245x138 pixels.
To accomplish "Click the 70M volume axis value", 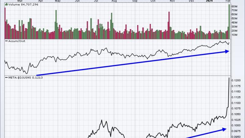I will click(234, 10).
